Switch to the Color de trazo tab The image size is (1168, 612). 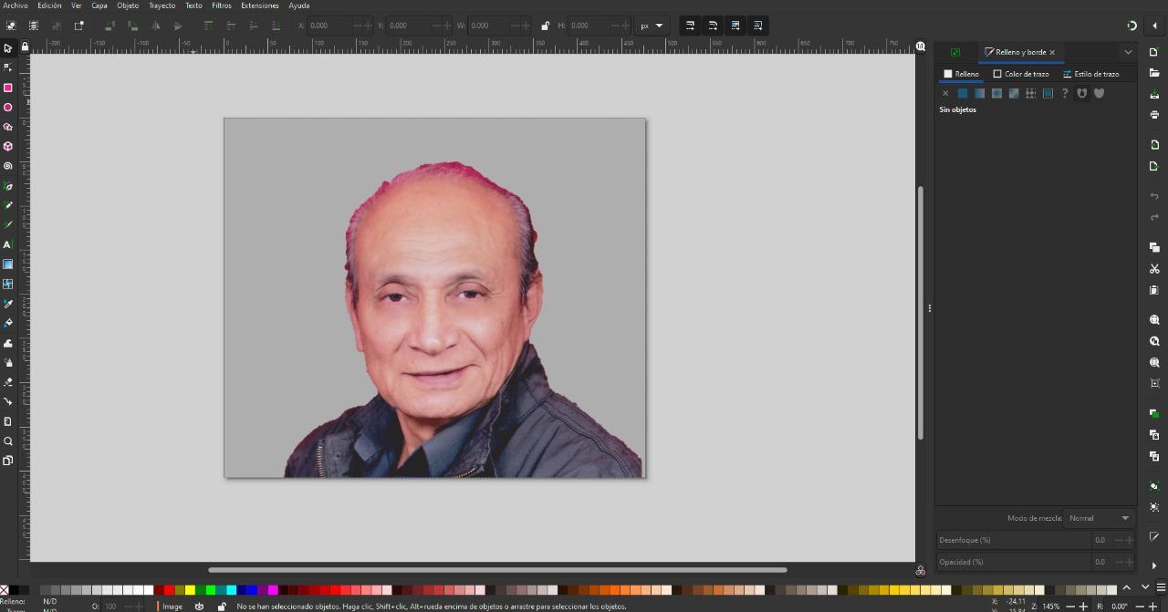pos(1021,74)
